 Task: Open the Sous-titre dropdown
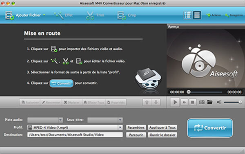pos(105,120)
